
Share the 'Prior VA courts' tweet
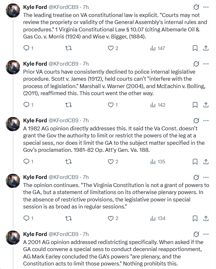coord(206,105)
